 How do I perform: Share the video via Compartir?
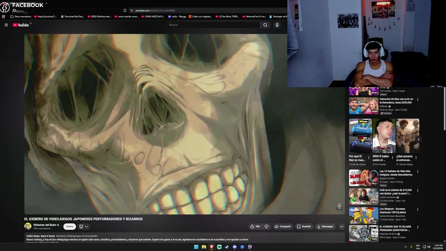(283, 227)
